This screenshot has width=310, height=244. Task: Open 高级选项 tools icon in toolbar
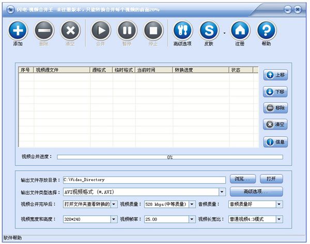183,30
